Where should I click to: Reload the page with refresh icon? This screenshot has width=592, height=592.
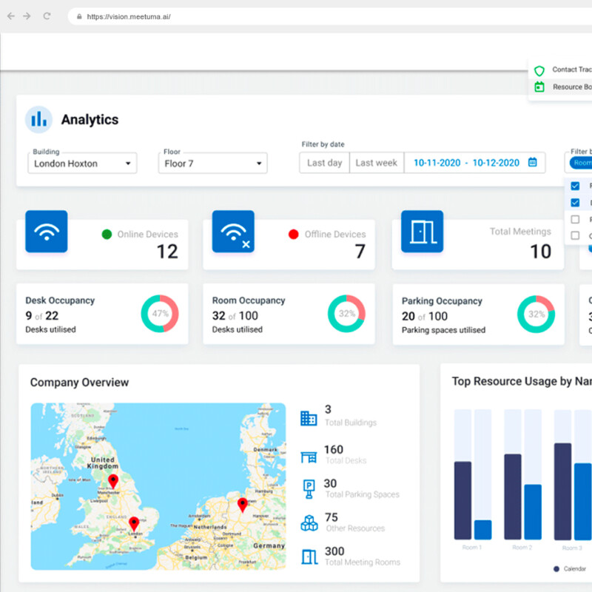[47, 16]
